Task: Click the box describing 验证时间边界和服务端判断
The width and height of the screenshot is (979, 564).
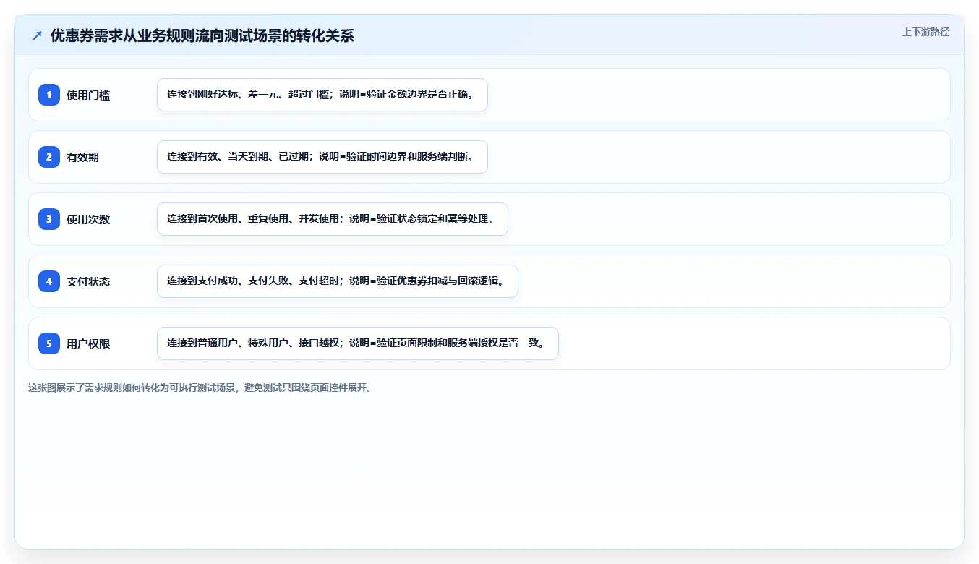Action: click(322, 157)
